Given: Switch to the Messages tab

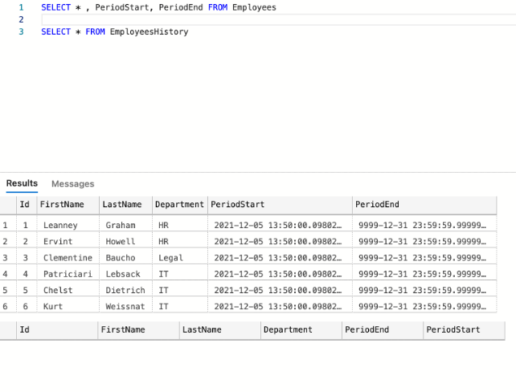Looking at the screenshot, I should 72,184.
